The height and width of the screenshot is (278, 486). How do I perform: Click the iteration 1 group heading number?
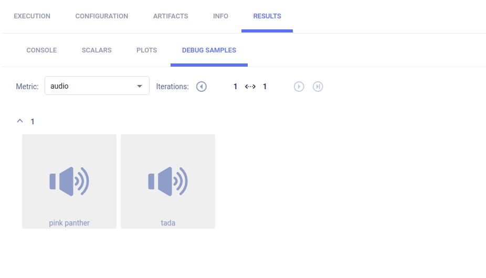coord(33,122)
